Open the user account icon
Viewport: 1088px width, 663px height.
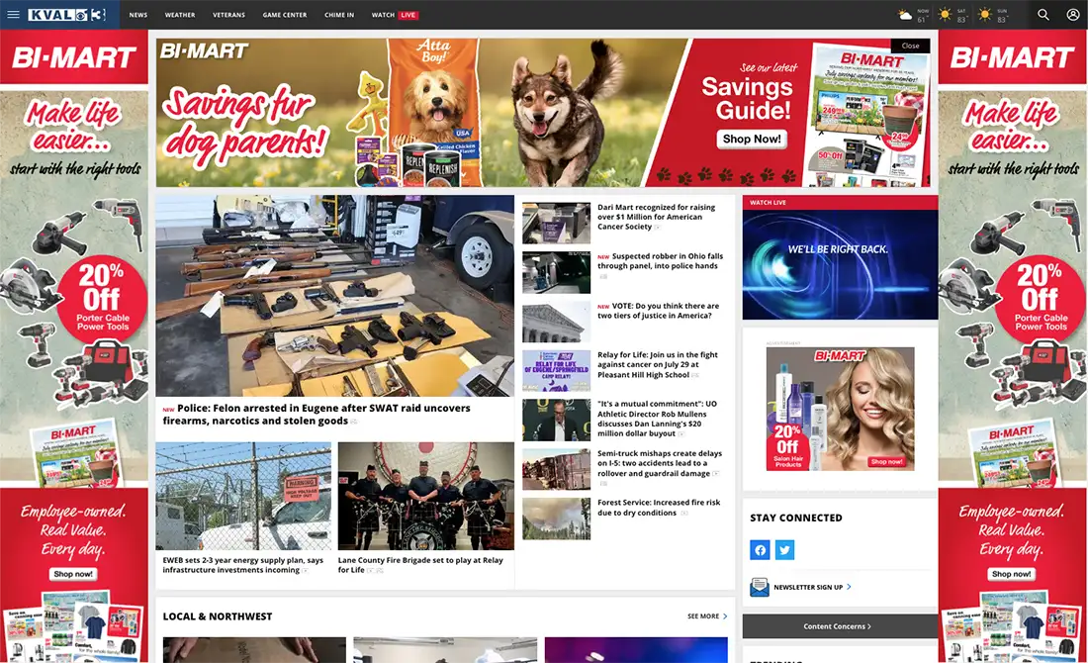[1073, 15]
